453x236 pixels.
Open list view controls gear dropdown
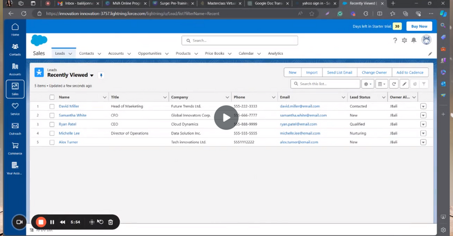click(x=368, y=84)
